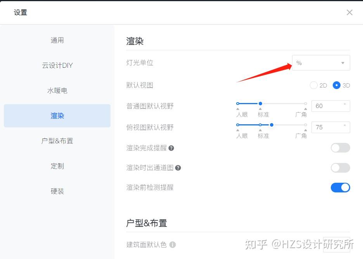363x259 pixels.
Task: Select the 3D default view radio
Action: pos(336,85)
